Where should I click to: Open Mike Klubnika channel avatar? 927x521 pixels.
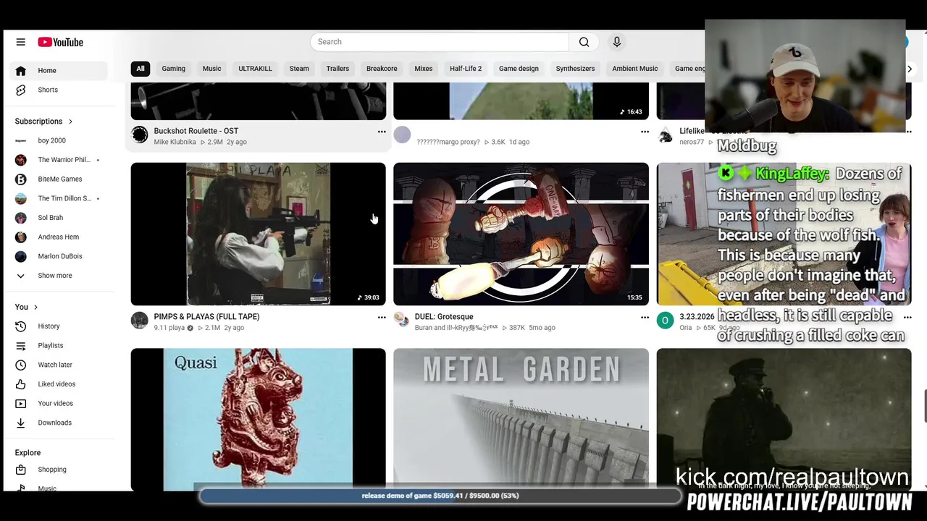(x=140, y=135)
